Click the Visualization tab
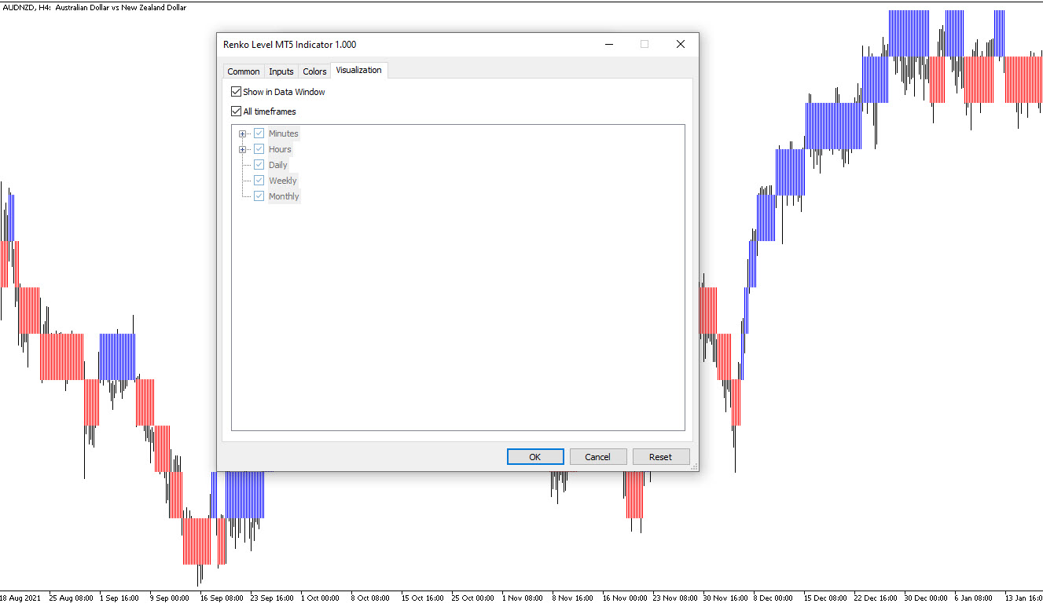1043x607 pixels. (x=358, y=70)
